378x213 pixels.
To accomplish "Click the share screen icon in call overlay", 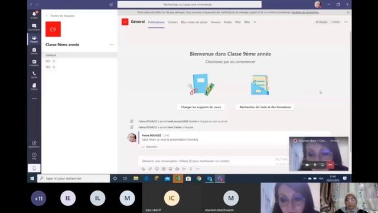I will click(x=322, y=164).
